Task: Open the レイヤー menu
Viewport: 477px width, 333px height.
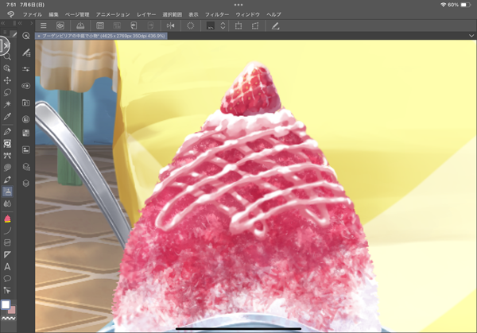Action: 146,14
